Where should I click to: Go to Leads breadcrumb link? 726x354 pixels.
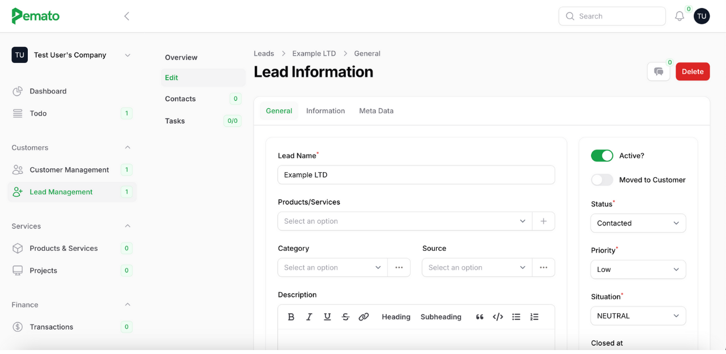click(264, 53)
